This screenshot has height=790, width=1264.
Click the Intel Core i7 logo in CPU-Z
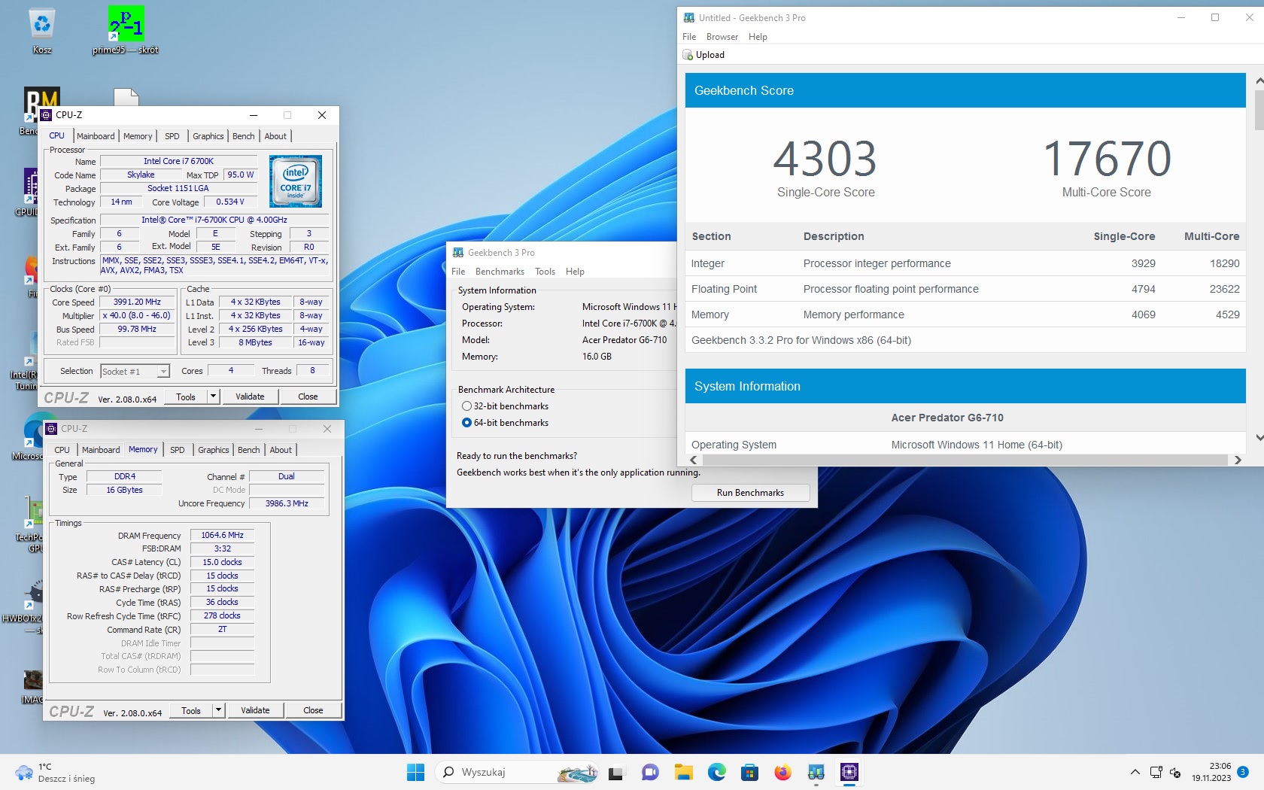[x=296, y=181]
